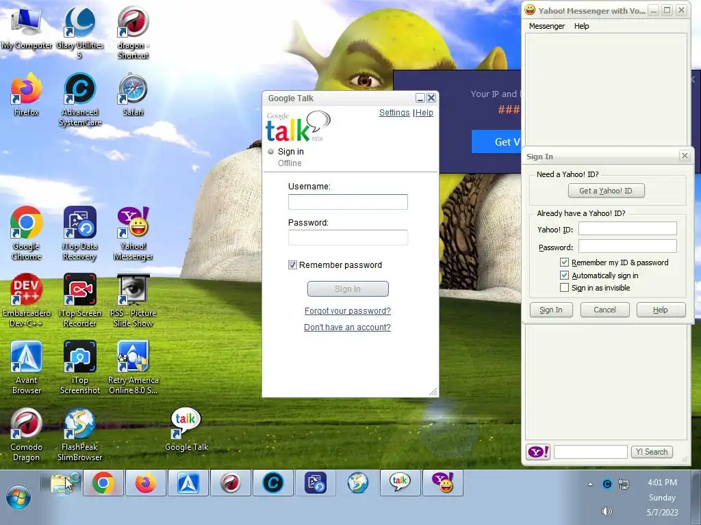701x525 pixels.
Task: Click the Get V button in background window
Action: click(x=496, y=142)
